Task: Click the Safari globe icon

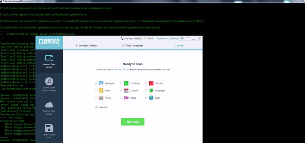Action: tap(151, 98)
